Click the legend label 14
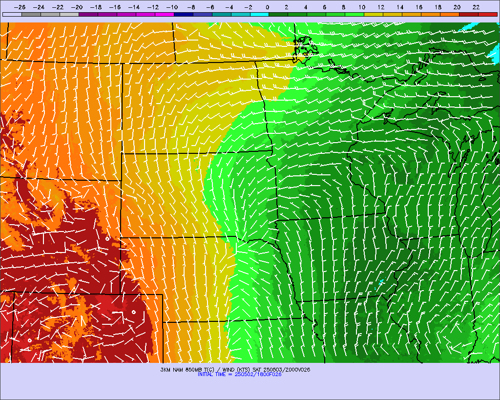 (400, 7)
